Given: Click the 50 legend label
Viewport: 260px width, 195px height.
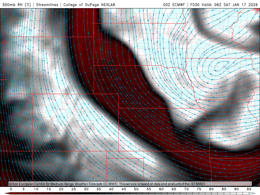Looking at the screenshot, I should click(136, 189).
